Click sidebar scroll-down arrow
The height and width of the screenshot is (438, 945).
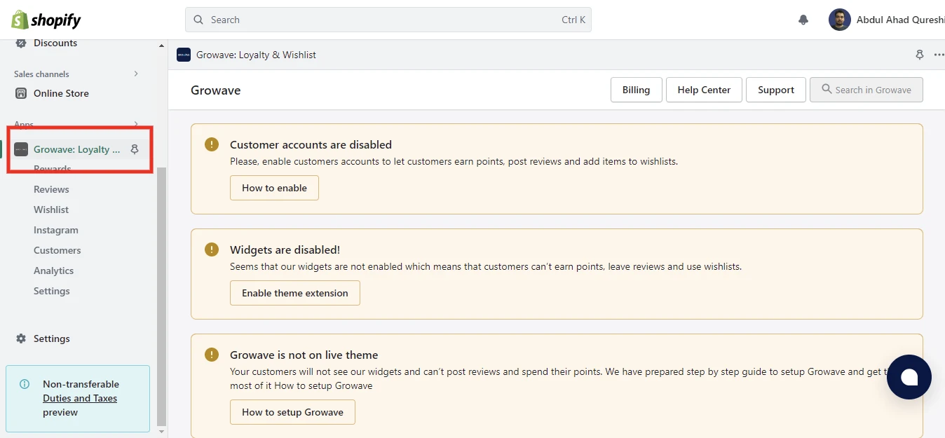(x=162, y=432)
